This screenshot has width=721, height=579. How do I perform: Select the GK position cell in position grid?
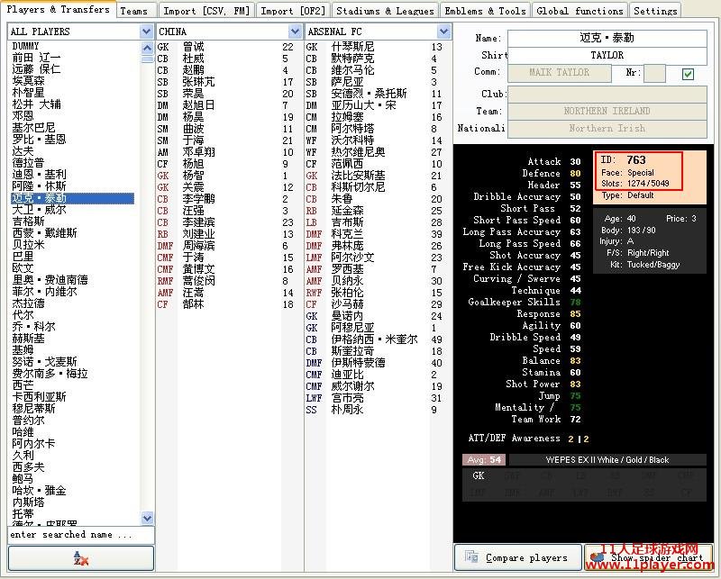[x=479, y=475]
